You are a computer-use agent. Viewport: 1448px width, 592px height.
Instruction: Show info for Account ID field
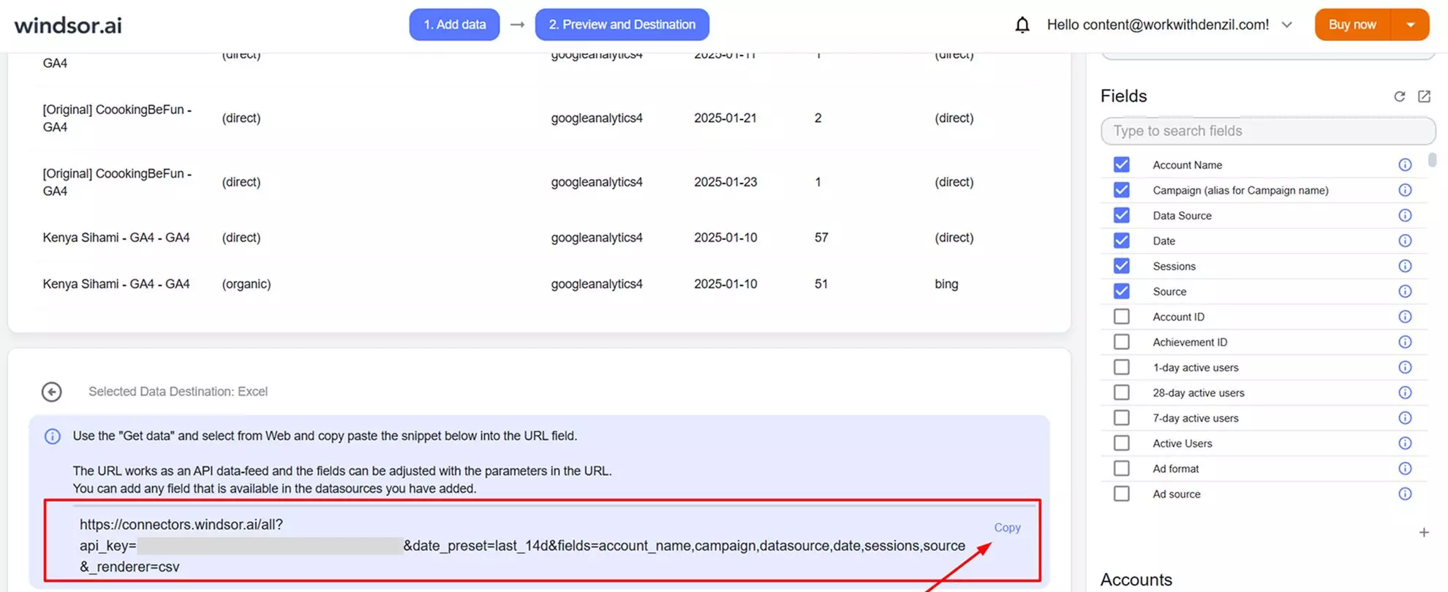[x=1405, y=316]
